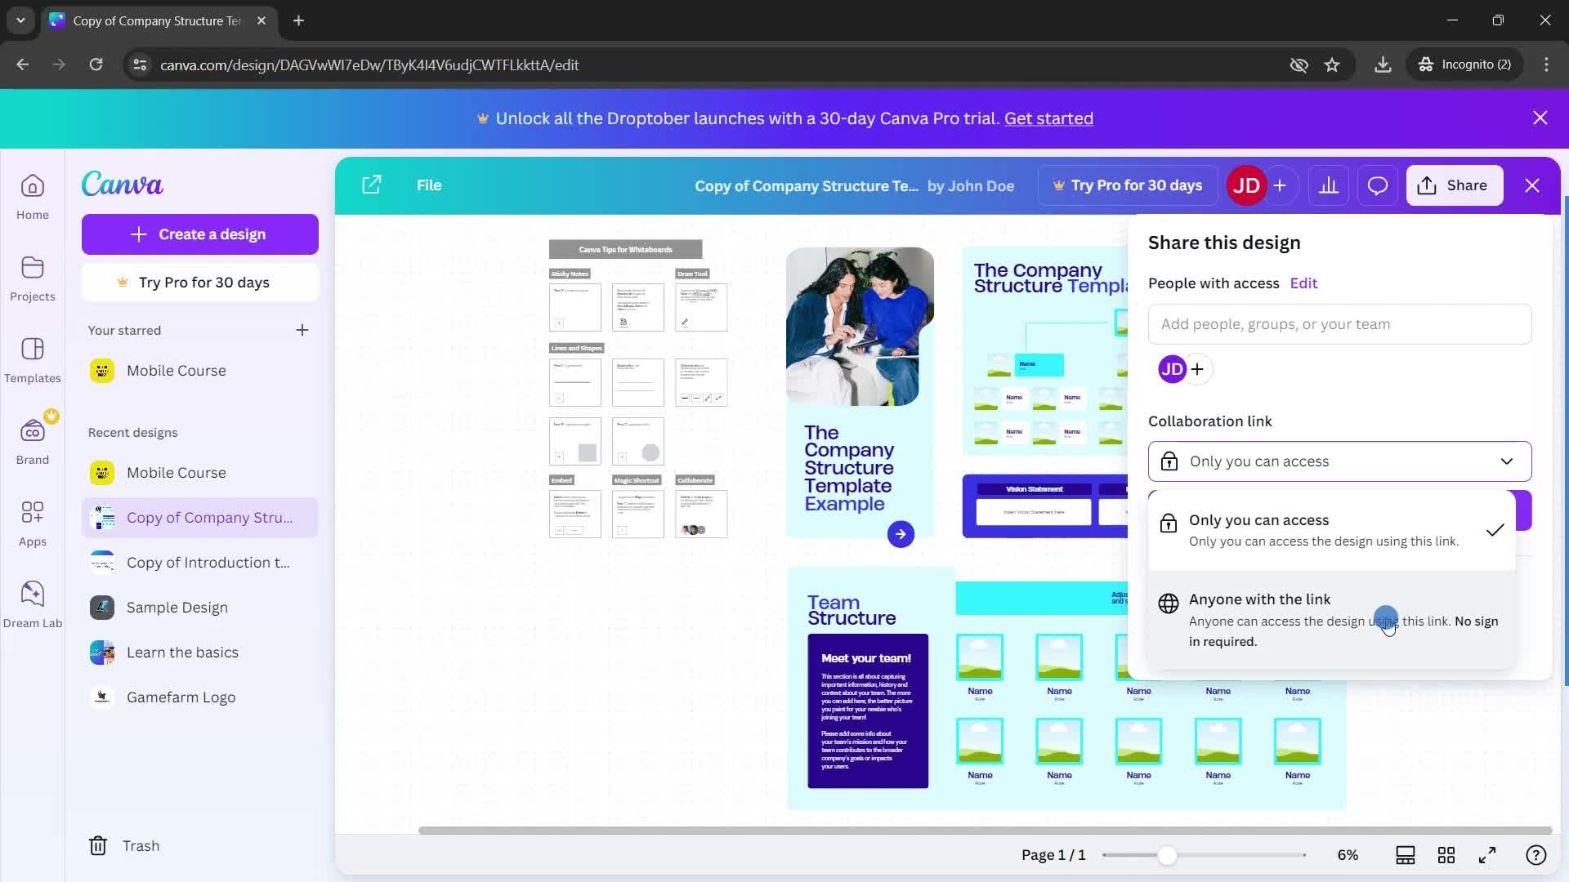Open Copy of Company Stru... design
Screen dimensions: 1569x882
tap(199, 518)
